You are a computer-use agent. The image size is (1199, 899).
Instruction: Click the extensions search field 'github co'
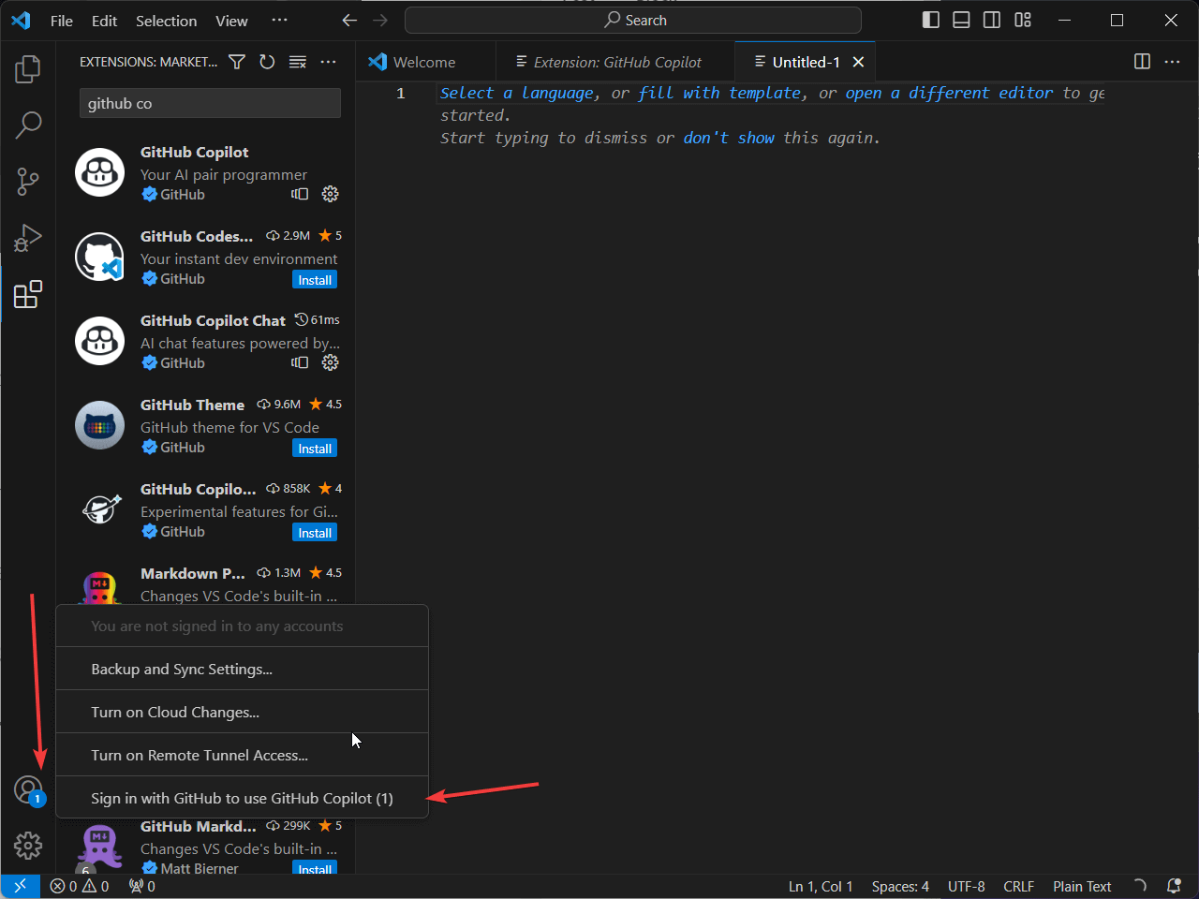tap(210, 103)
